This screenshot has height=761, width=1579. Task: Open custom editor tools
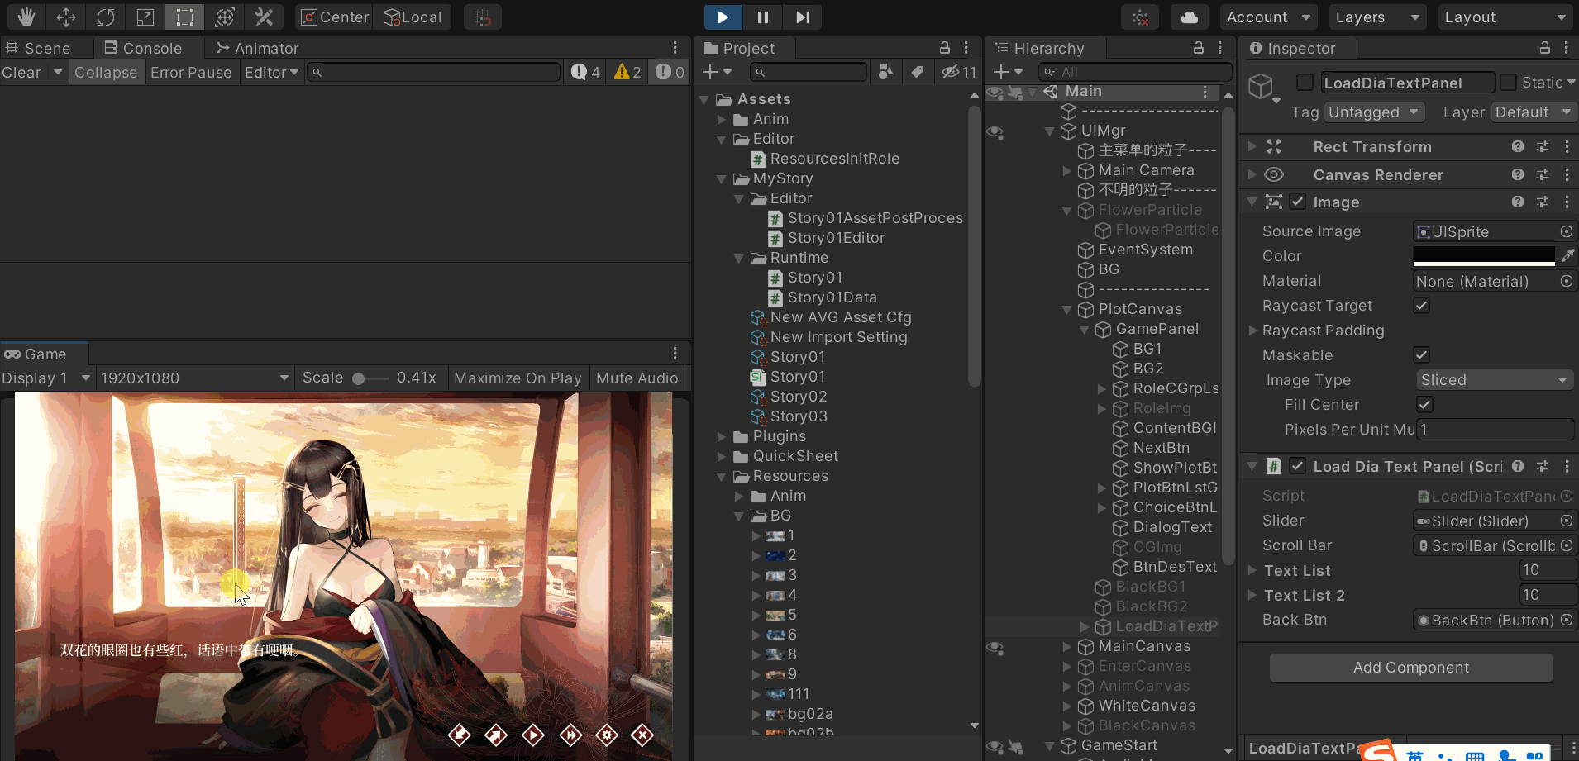[265, 17]
